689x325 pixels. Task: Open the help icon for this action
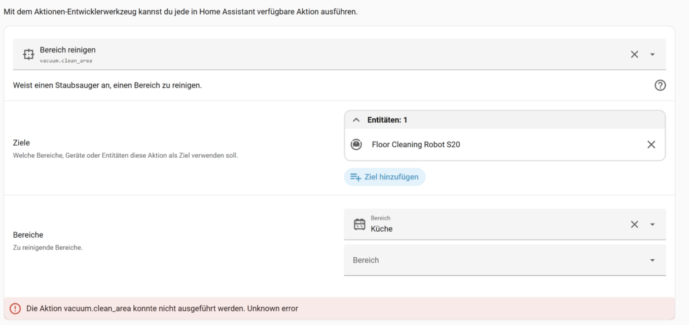pyautogui.click(x=659, y=85)
